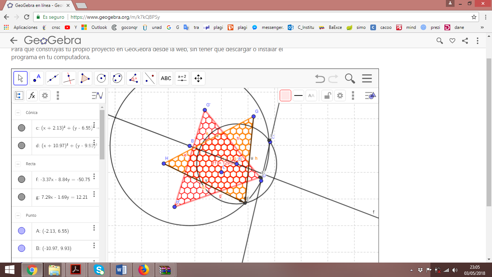Image resolution: width=492 pixels, height=277 pixels.
Task: Click the share button in the header
Action: pos(465,41)
